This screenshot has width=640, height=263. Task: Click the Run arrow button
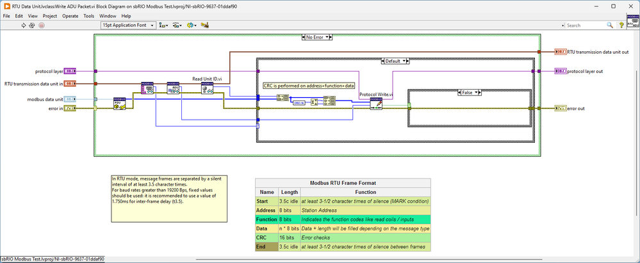click(x=24, y=26)
